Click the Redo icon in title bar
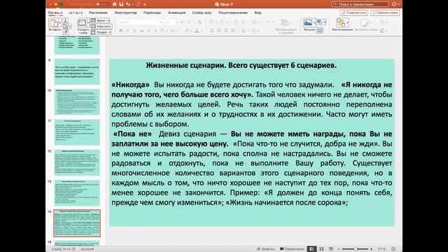The height and width of the screenshot is (252, 448). (139, 4)
